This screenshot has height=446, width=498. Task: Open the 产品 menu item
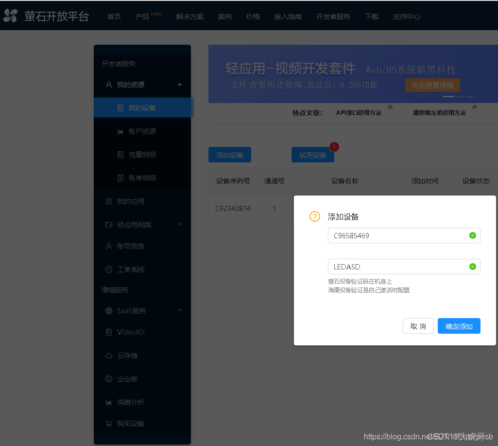pos(143,16)
